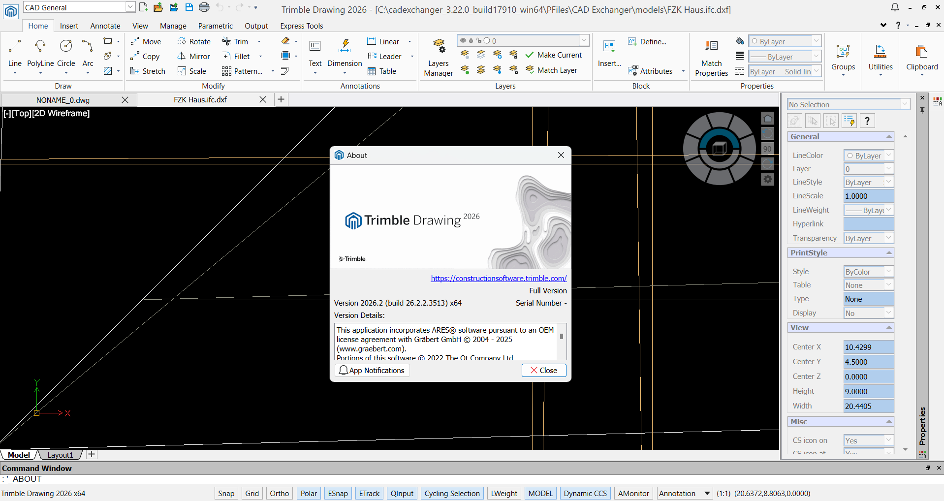Open the Parametric ribbon tab
Image resolution: width=944 pixels, height=501 pixels.
point(216,26)
